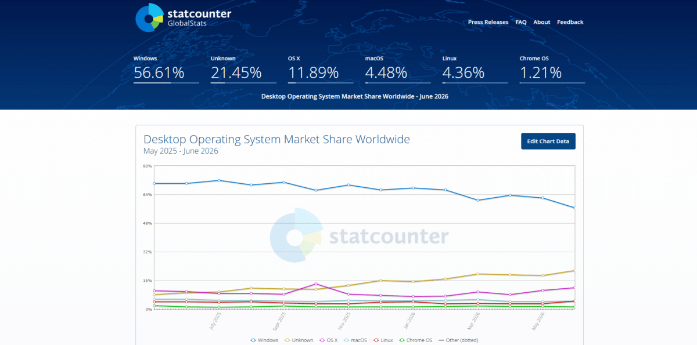The width and height of the screenshot is (697, 345).
Task: Select the OS X 11.89% stat
Action: tap(321, 69)
